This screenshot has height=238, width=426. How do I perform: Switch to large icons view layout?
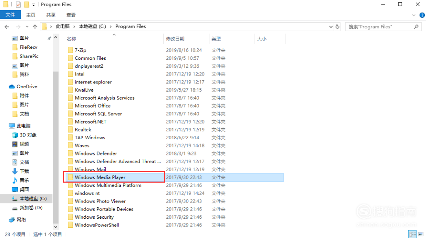pos(420,234)
